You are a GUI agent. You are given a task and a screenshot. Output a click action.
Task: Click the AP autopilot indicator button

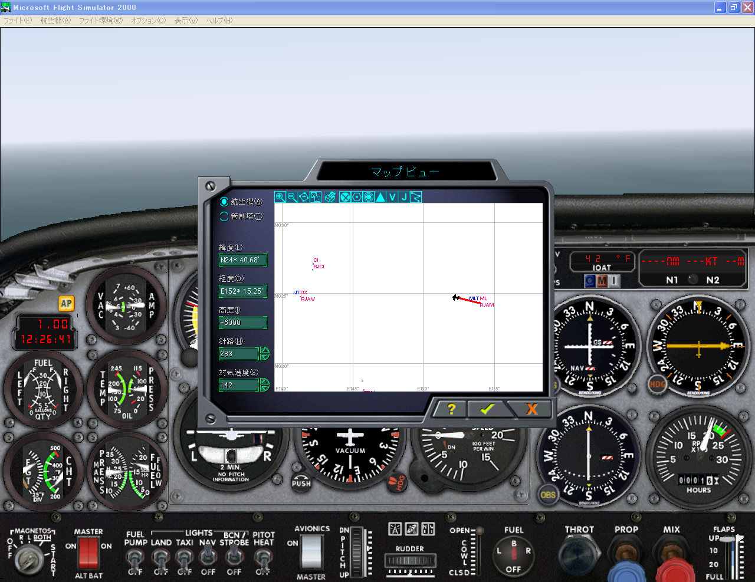(66, 304)
